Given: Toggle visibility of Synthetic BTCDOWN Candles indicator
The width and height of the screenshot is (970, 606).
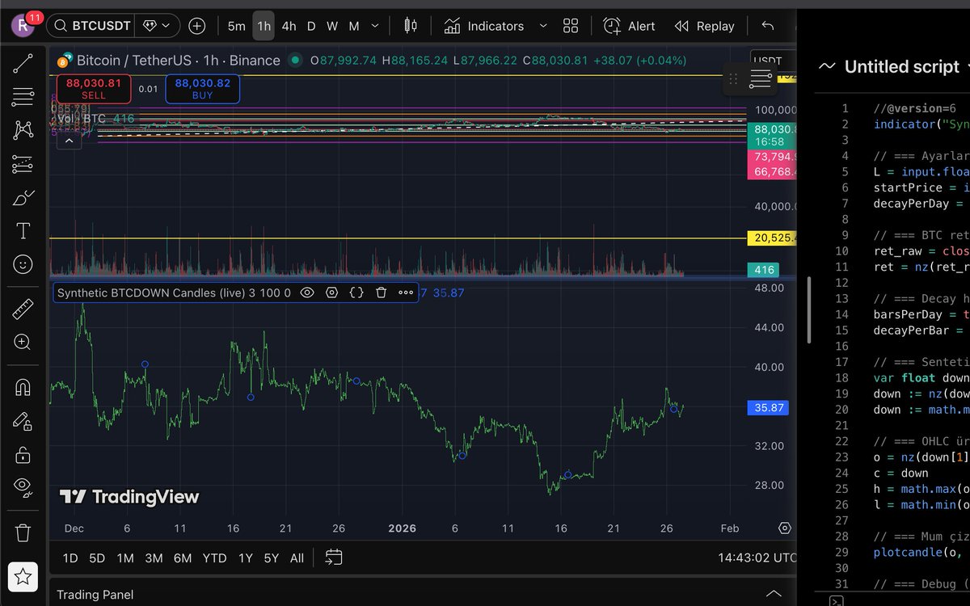Looking at the screenshot, I should pyautogui.click(x=306, y=292).
